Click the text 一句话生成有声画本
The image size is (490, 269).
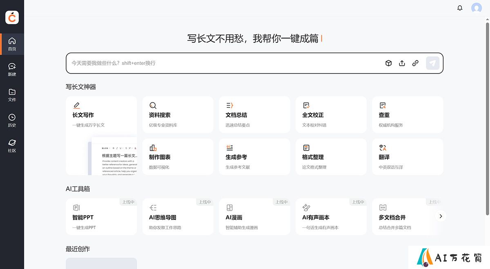point(321,227)
